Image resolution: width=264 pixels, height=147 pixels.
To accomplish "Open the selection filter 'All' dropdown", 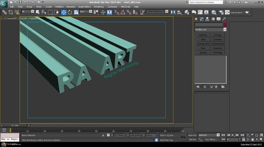I will coord(32,12).
